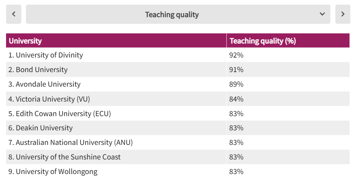Image resolution: width=355 pixels, height=179 pixels.
Task: Click the 91% value for Bond
Action: (x=237, y=70)
